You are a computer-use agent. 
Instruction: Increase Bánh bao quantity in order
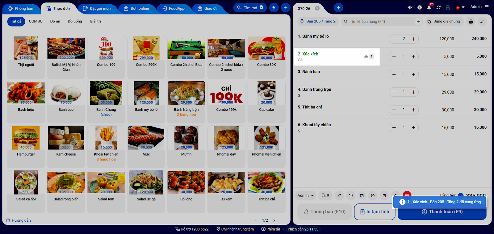coord(413,74)
